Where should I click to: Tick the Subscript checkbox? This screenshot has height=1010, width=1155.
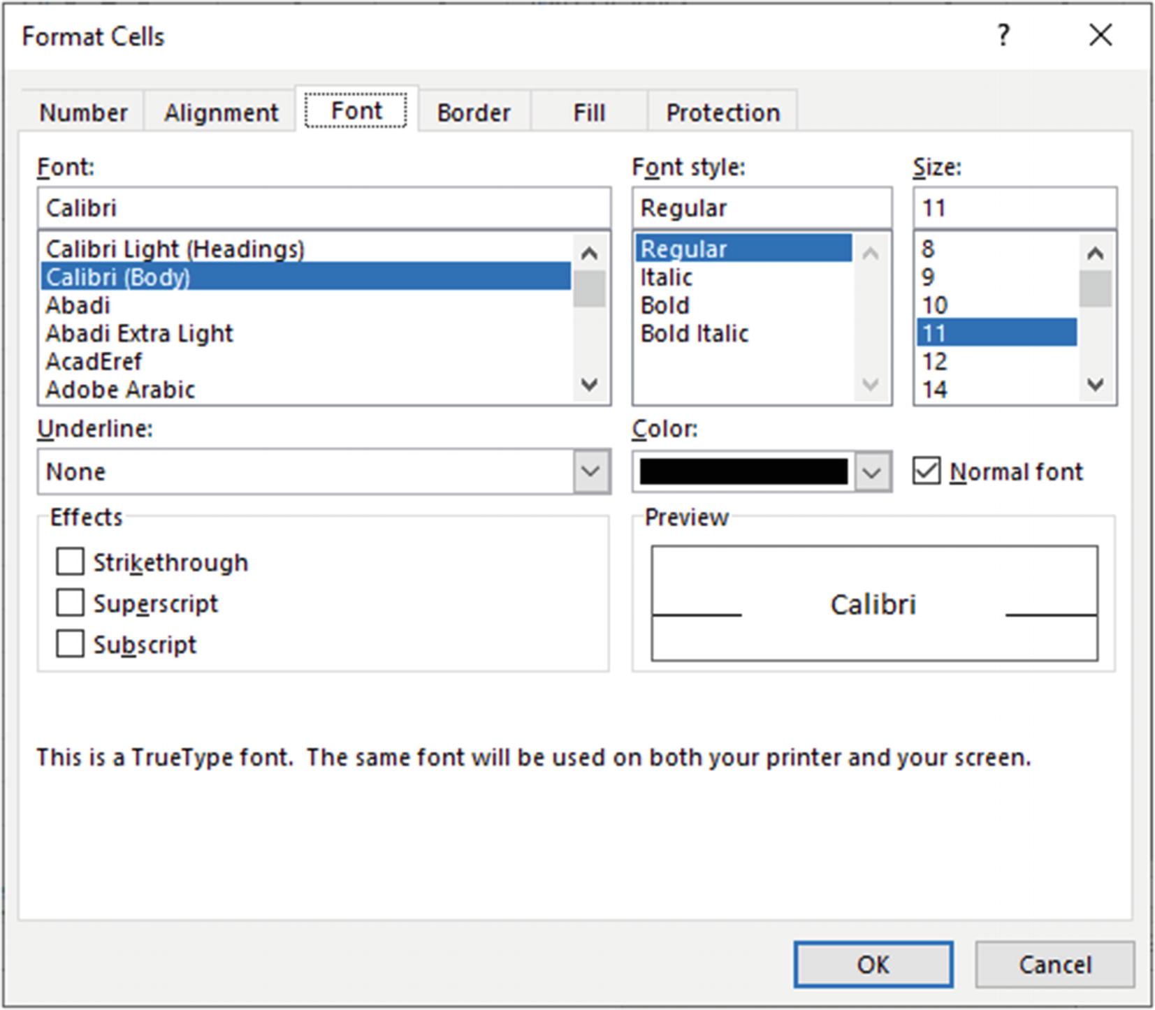(x=70, y=644)
